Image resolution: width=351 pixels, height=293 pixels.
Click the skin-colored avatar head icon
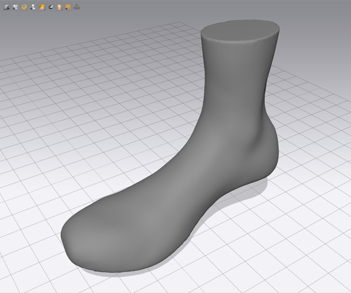pyautogui.click(x=59, y=7)
